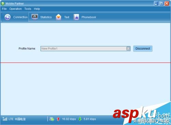Screen dimensions: 171x125
Task: Switch to the Statistics label
Action: (46, 17)
